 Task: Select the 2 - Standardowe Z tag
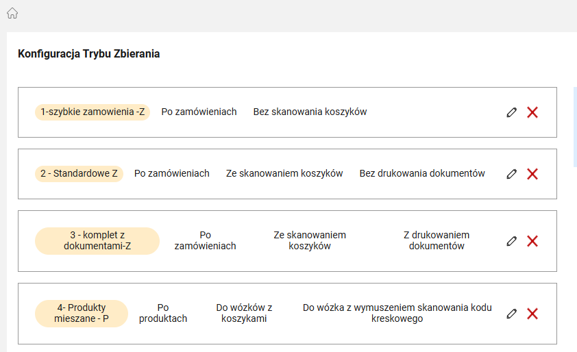[x=79, y=173]
